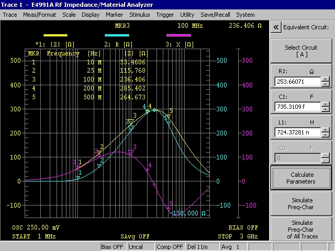
Task: Click the BIAS OFF graph label
Action: (243, 227)
